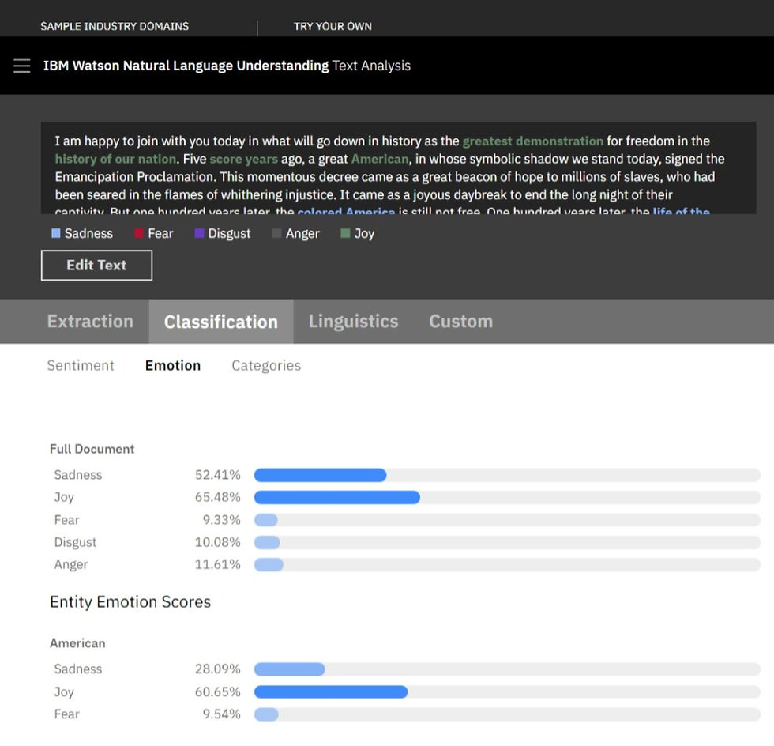Switch to Try Your Own tab
The height and width of the screenshot is (746, 774).
pos(333,26)
